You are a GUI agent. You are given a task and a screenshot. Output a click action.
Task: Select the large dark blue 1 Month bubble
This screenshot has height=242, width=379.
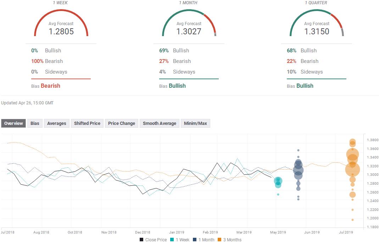(298, 170)
